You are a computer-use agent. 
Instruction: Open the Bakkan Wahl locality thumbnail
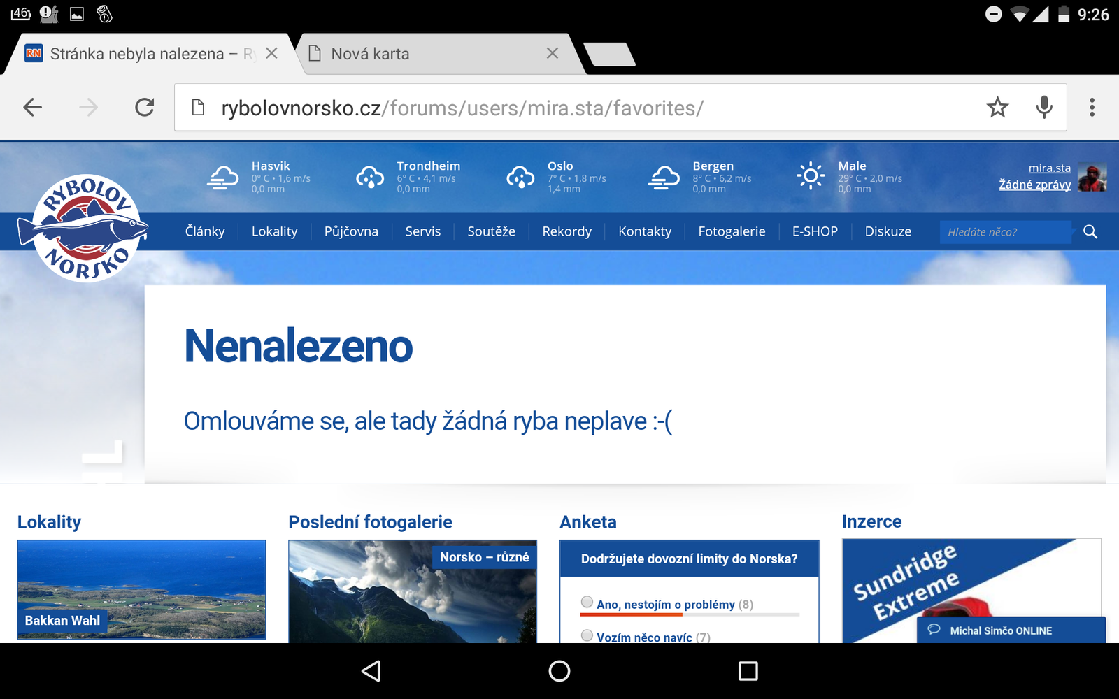coord(141,590)
